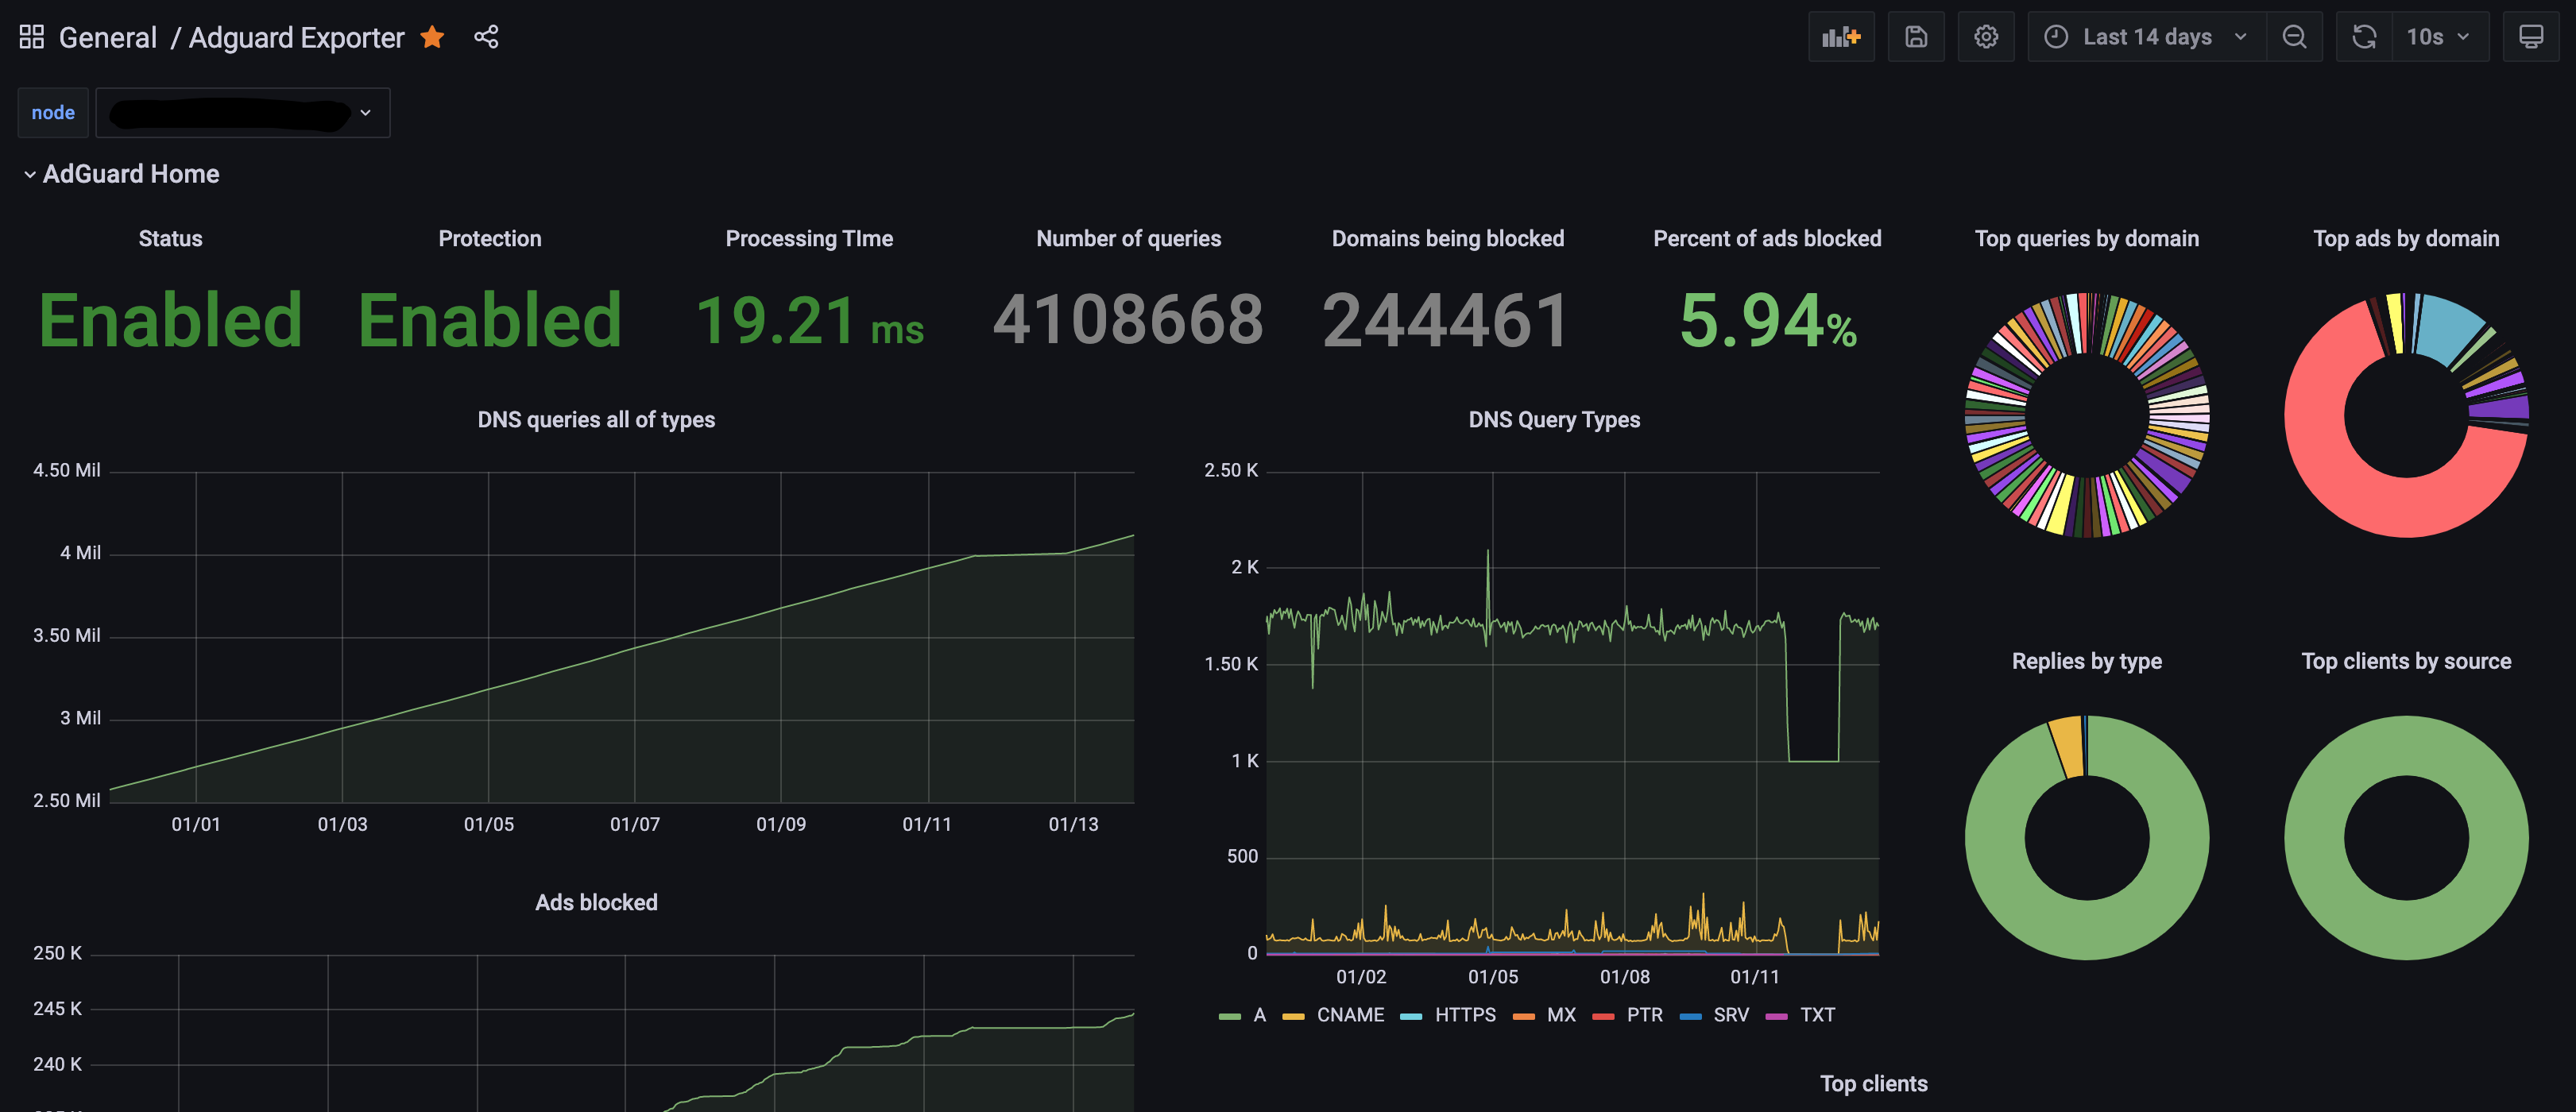Click the Adguard Exporter dashboard title
The height and width of the screenshot is (1112, 2576).
click(296, 38)
